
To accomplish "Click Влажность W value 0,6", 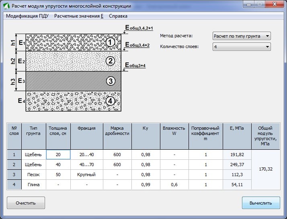I will click(174, 185).
